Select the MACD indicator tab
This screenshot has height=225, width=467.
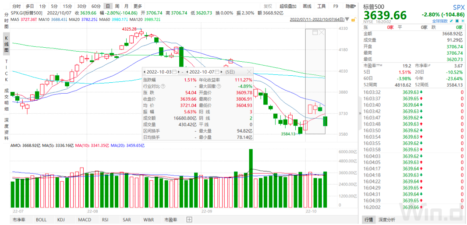[x=85, y=219]
